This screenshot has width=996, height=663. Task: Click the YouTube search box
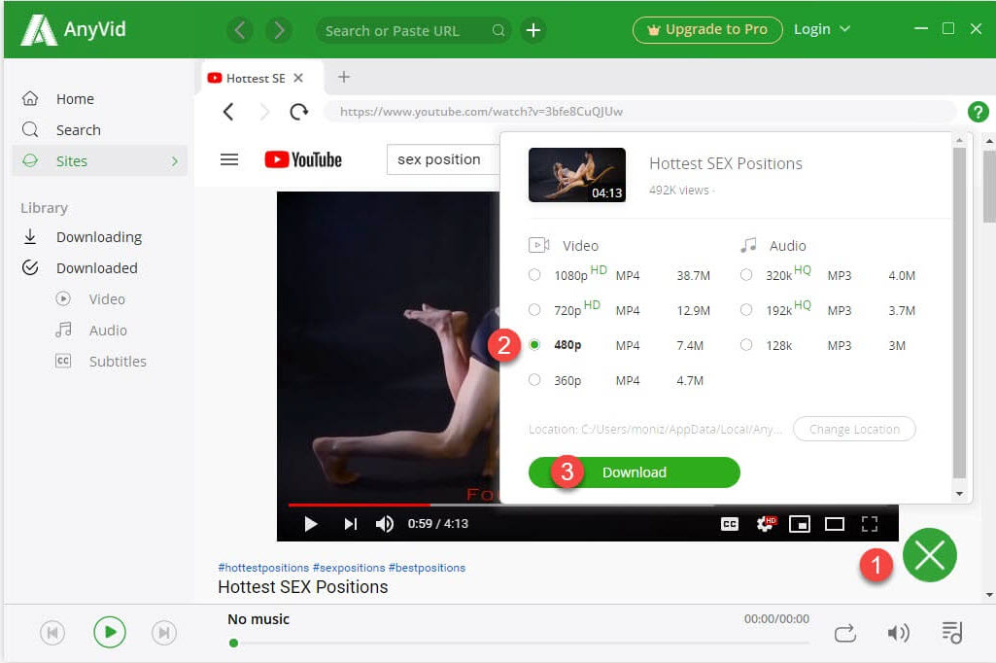tap(443, 158)
